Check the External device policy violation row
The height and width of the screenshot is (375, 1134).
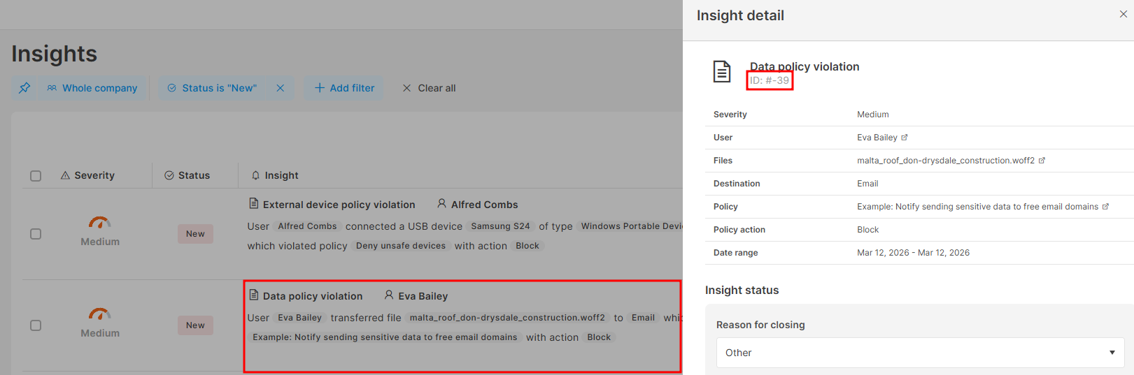36,234
